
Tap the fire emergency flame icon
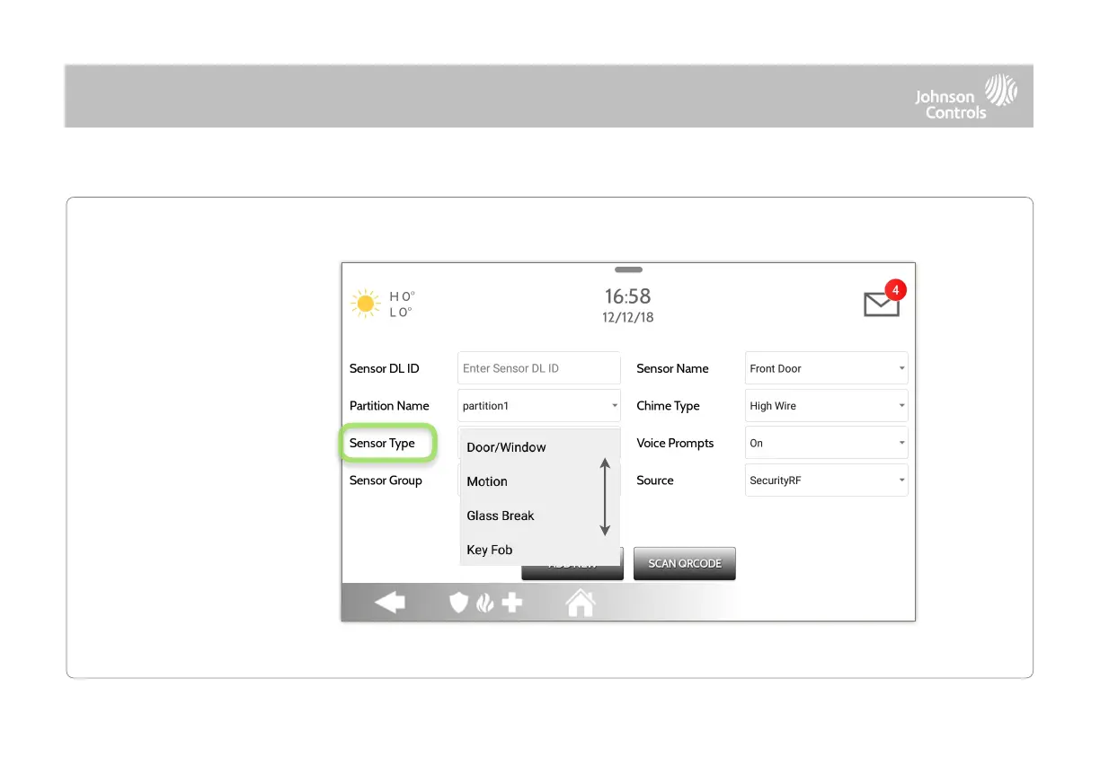coord(485,604)
